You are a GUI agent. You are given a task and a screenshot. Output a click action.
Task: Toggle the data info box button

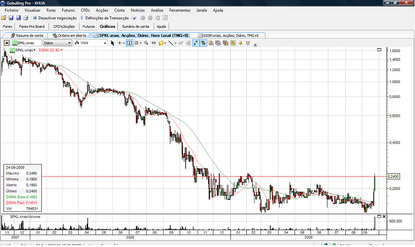click(129, 43)
